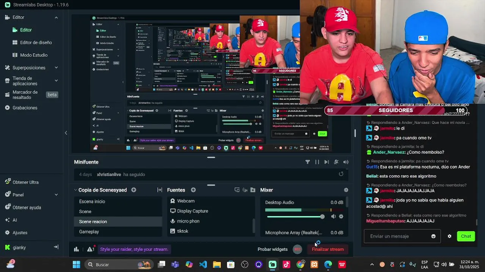Click the dual-display sources toolbar icon
This screenshot has height=272, width=485.
pyautogui.click(x=237, y=190)
